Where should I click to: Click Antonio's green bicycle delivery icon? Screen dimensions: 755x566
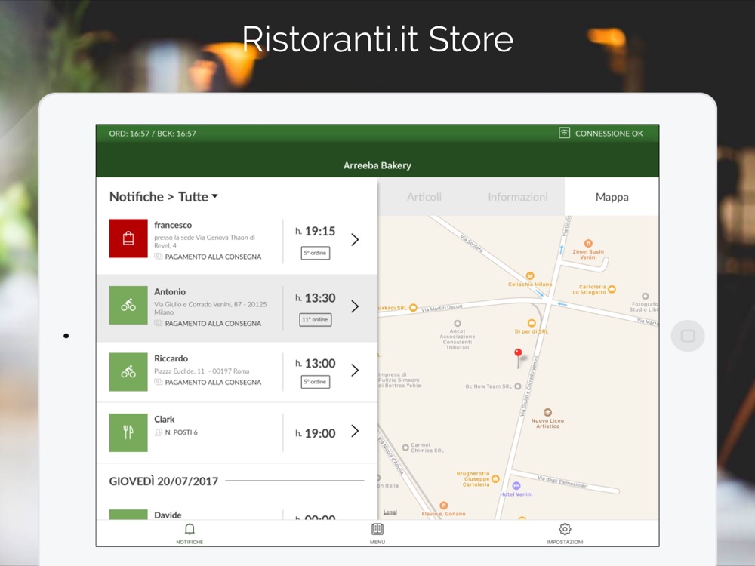click(128, 305)
